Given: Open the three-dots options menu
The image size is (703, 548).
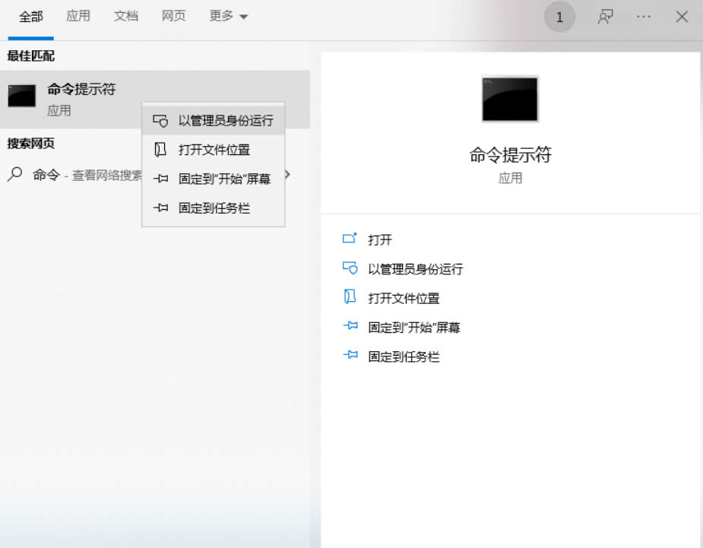Looking at the screenshot, I should click(x=644, y=17).
